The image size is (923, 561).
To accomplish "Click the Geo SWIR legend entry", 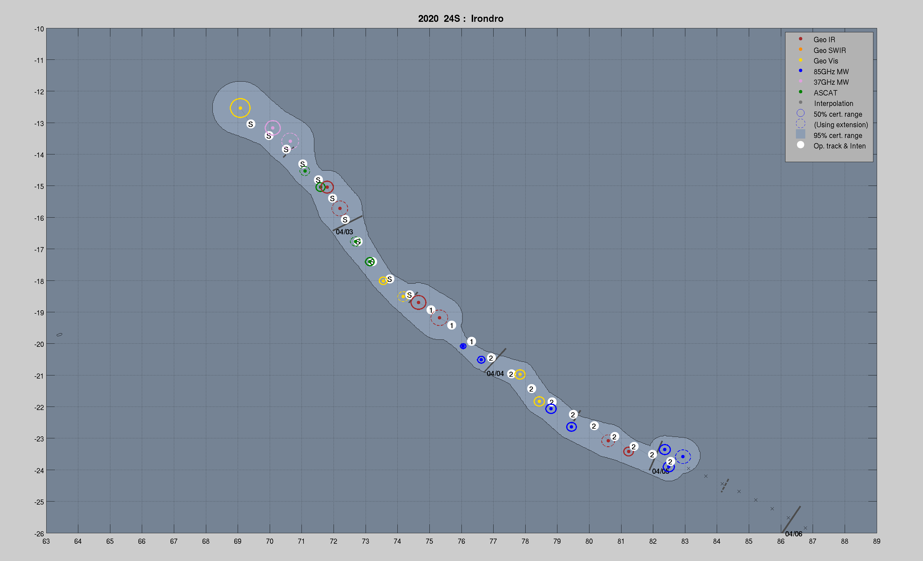I will (829, 50).
